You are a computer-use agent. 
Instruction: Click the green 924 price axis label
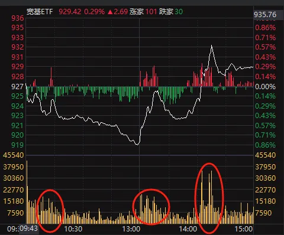(x=18, y=106)
